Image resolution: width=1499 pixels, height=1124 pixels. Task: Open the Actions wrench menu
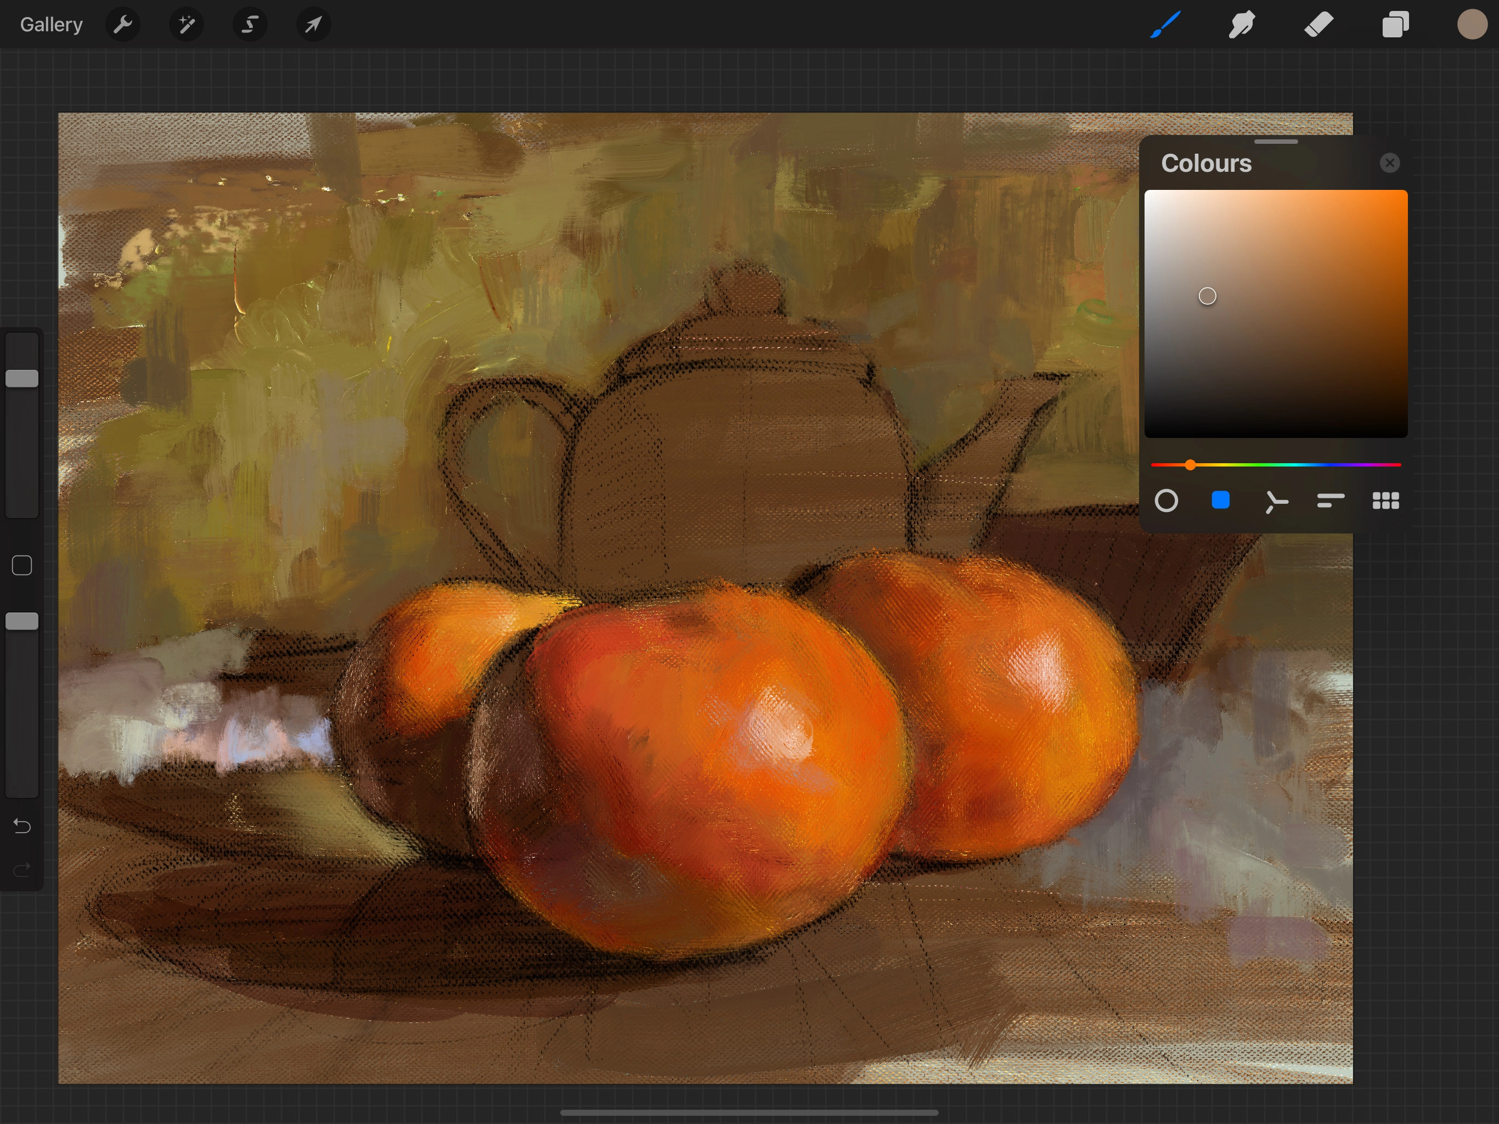tap(123, 25)
